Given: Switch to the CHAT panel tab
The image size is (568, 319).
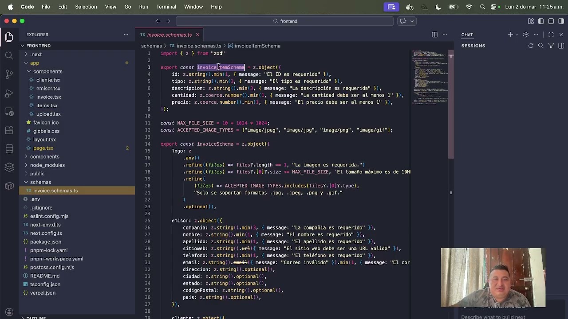Looking at the screenshot, I should coord(467,35).
